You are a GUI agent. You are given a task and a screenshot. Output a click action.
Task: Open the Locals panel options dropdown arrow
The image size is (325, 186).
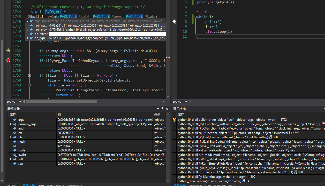[x=158, y=109]
